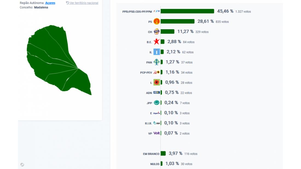Click the copyright symbol icon

(22, 165)
